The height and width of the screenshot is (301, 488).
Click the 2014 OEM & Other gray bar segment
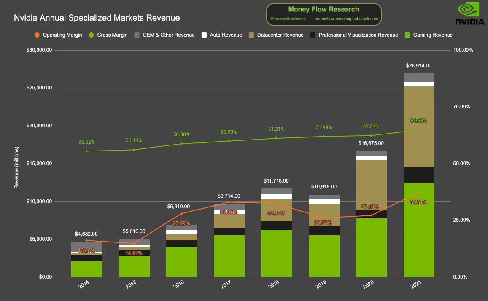coord(86,247)
